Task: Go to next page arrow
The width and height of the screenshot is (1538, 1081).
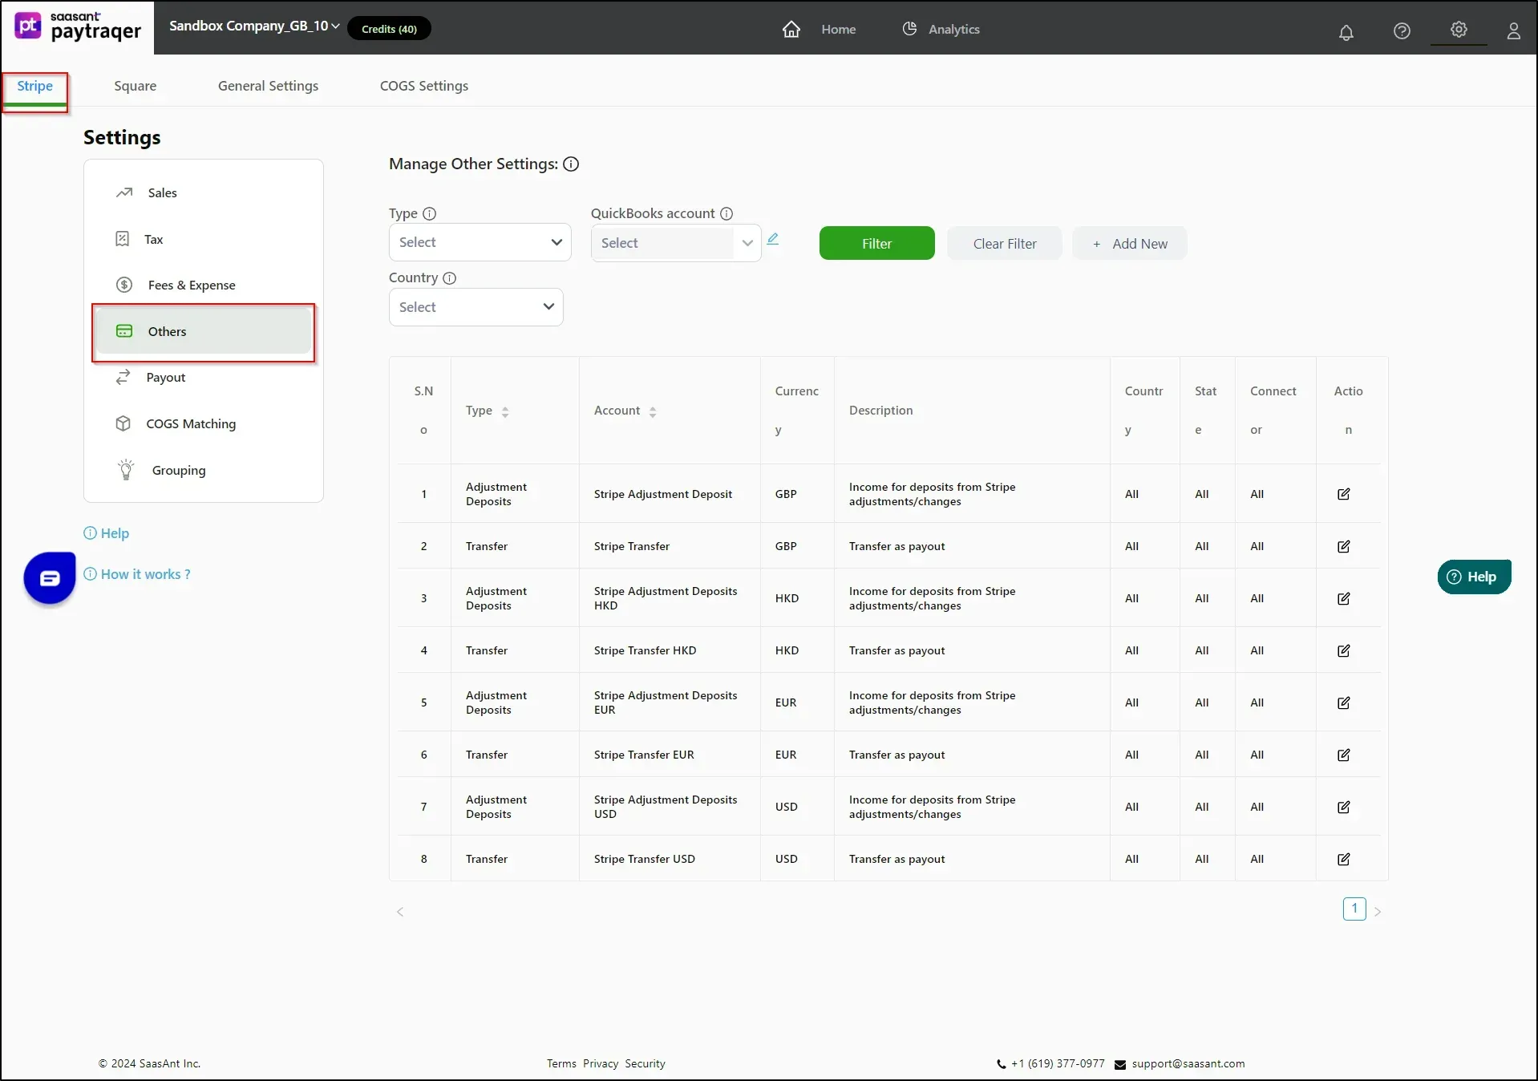Action: 1378,912
